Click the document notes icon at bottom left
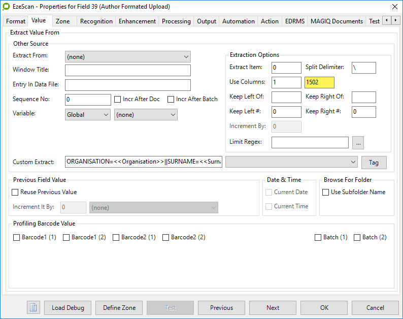Screen dimensions: 403x319 33,308
